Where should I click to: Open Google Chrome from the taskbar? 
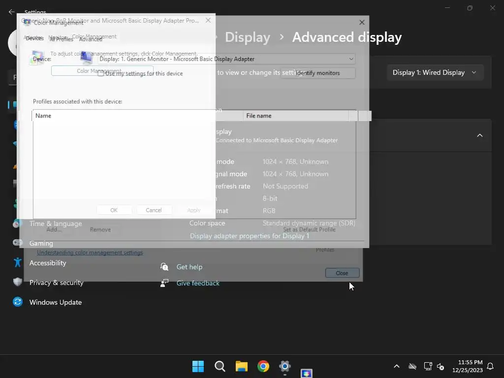point(263,366)
